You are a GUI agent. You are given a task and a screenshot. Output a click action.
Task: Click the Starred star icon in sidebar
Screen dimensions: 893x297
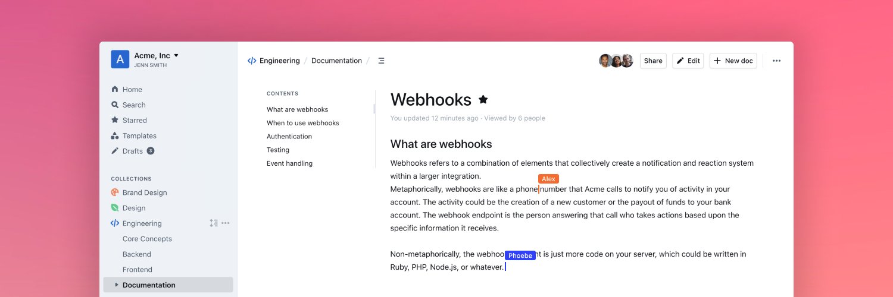115,120
